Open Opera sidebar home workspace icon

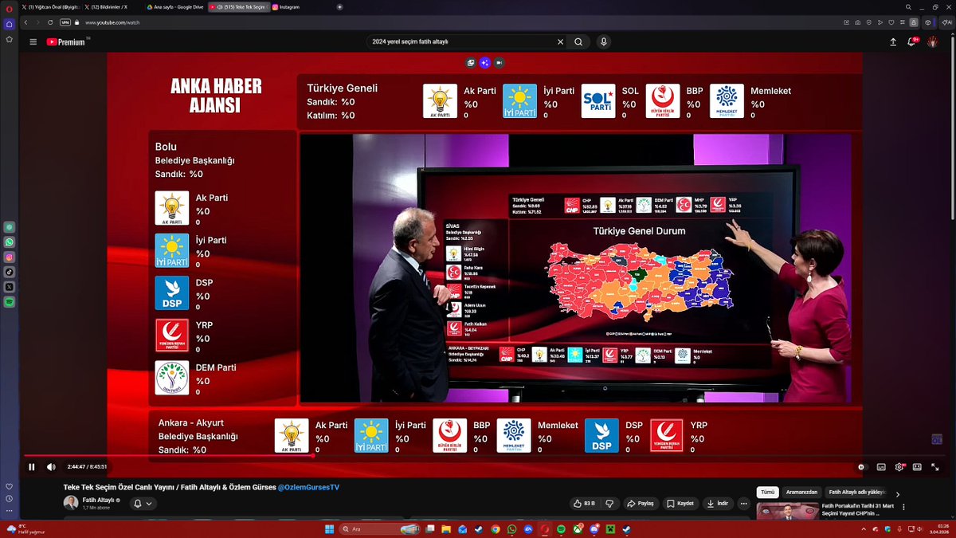pos(9,24)
